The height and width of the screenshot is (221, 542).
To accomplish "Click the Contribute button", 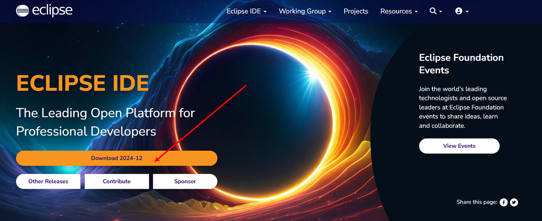I will point(117,181).
